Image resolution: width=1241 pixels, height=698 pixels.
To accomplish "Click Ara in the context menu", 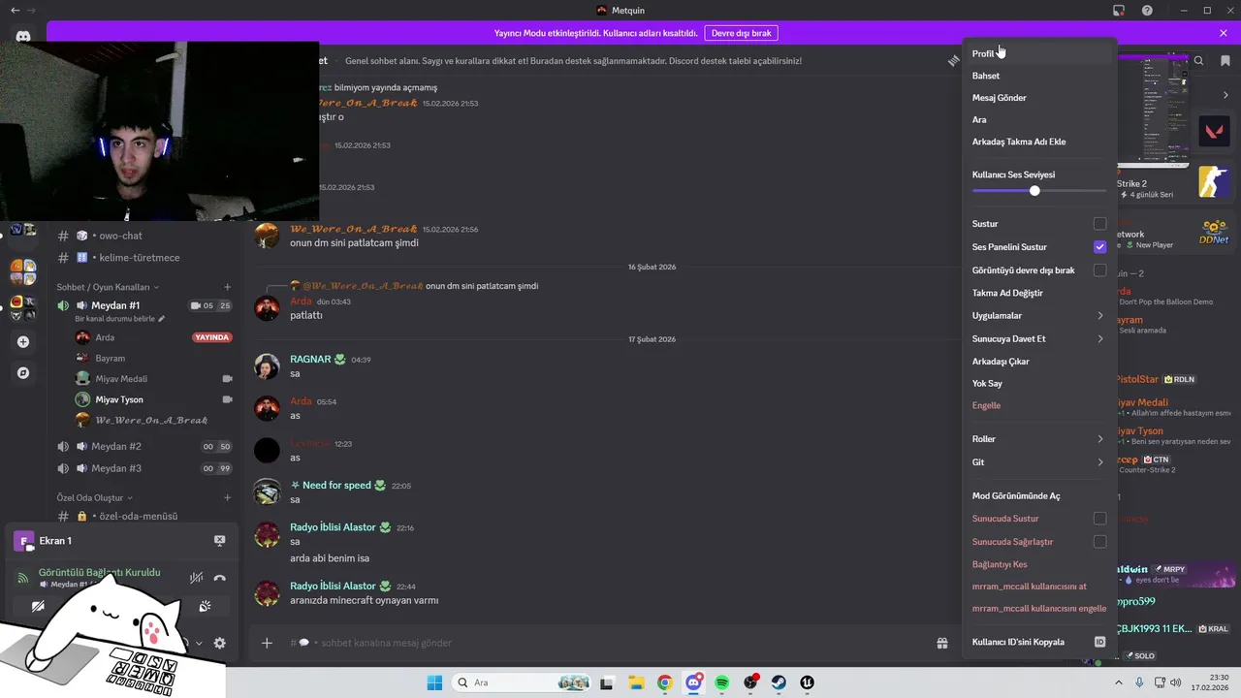I will (x=1039, y=120).
